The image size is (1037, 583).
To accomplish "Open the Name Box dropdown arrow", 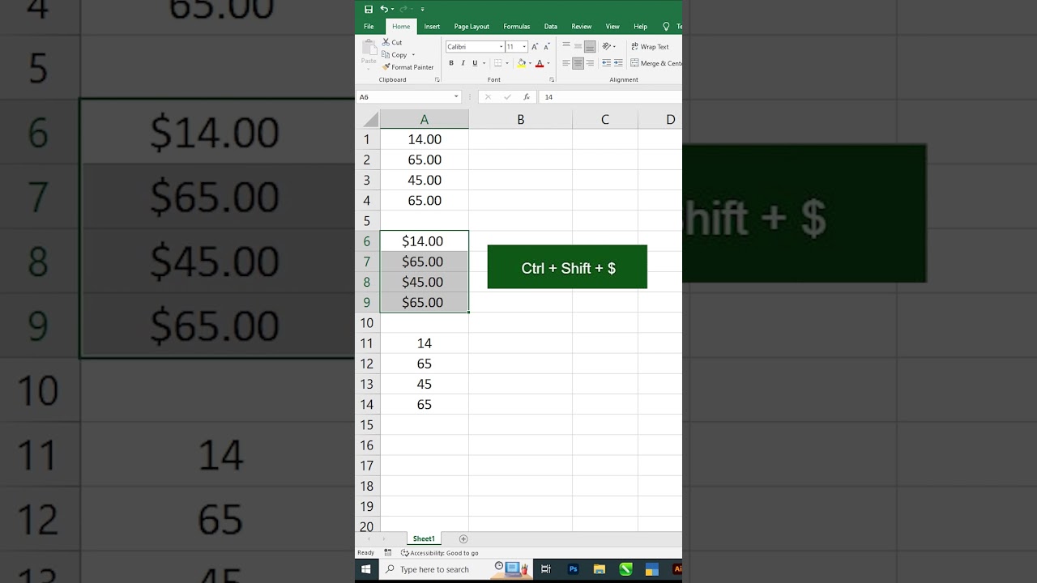I will point(456,97).
